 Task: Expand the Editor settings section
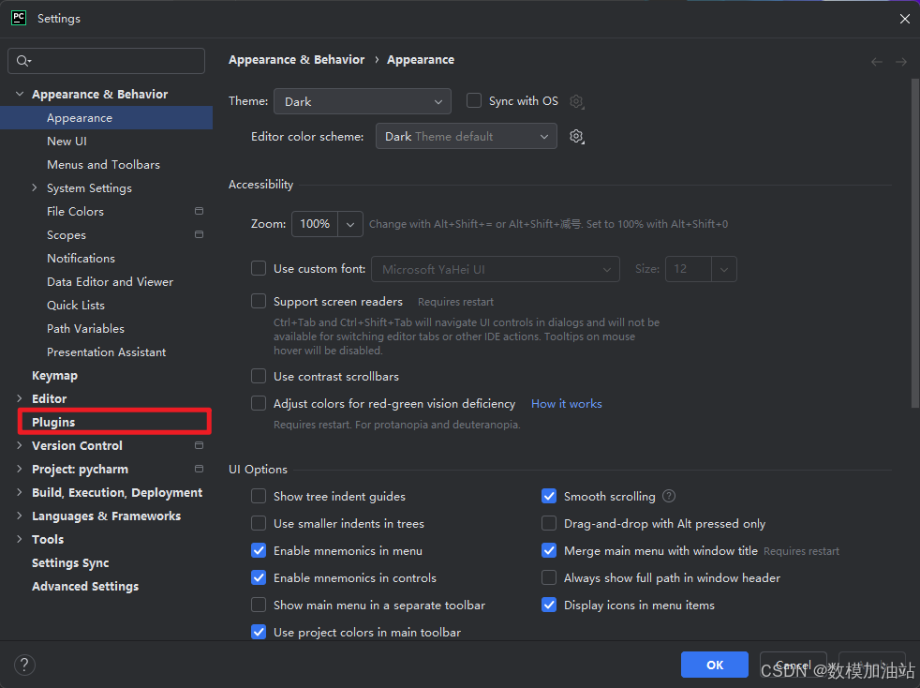point(20,398)
